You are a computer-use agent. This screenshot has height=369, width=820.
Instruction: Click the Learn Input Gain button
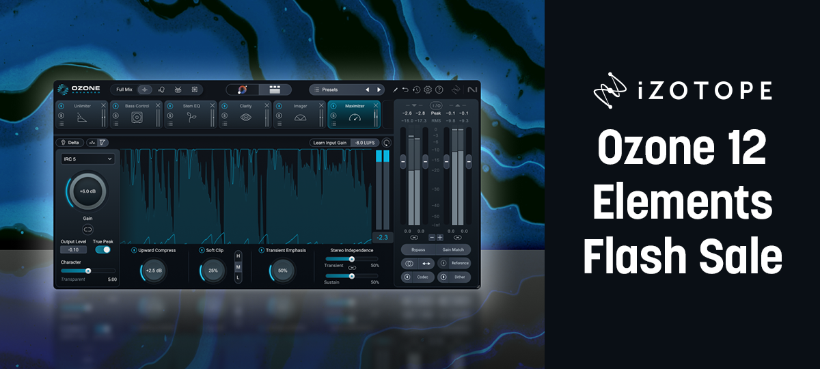pyautogui.click(x=329, y=143)
